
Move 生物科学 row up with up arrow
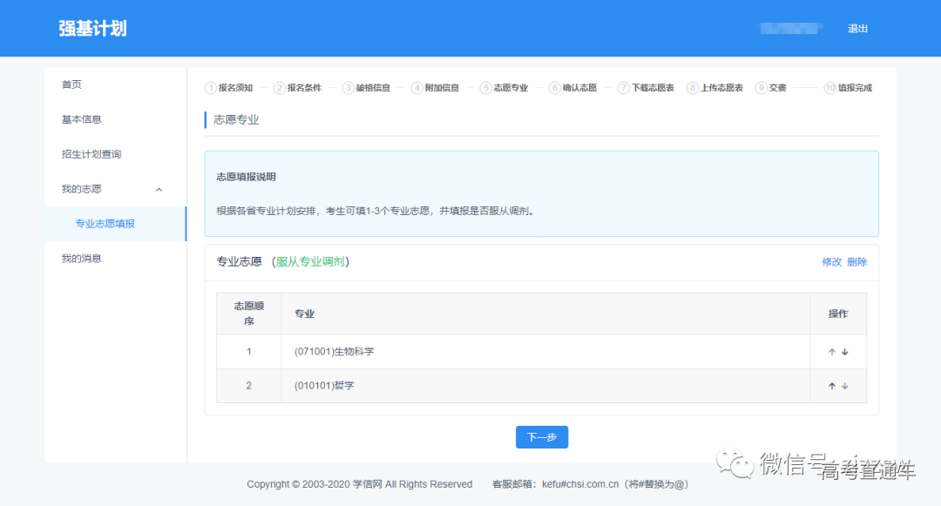pyautogui.click(x=832, y=352)
